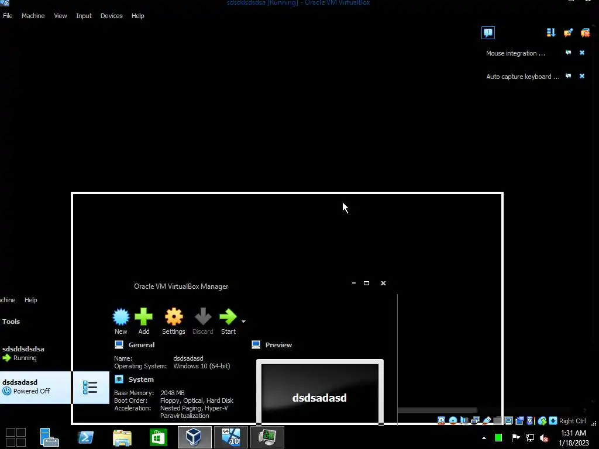Expand the Start button dropdown arrow
Viewport: 599px width, 449px height.
click(244, 322)
